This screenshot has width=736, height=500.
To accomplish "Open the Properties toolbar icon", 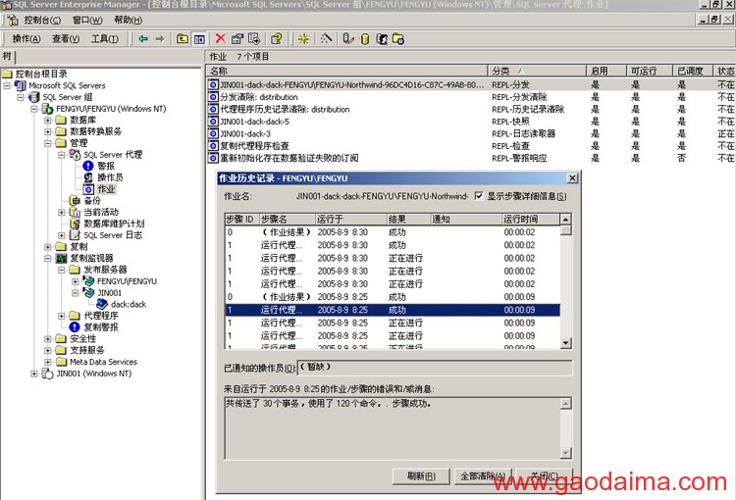I will click(237, 39).
